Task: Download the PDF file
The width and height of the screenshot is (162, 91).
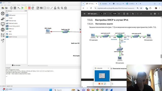Action: coord(151,14)
